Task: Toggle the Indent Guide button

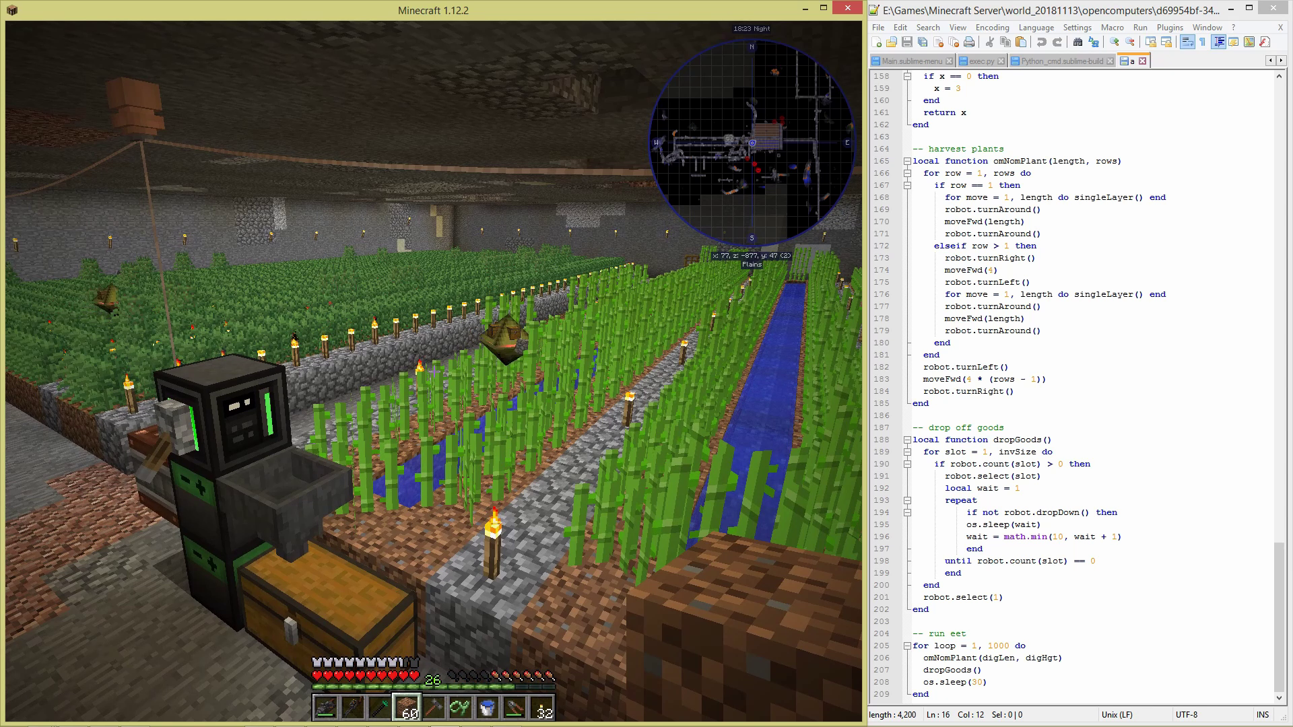Action: point(1218,42)
